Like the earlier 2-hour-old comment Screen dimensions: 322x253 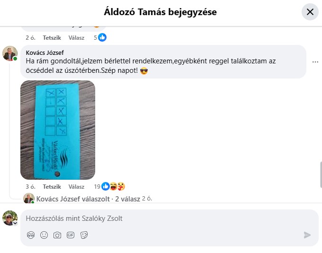[52, 38]
